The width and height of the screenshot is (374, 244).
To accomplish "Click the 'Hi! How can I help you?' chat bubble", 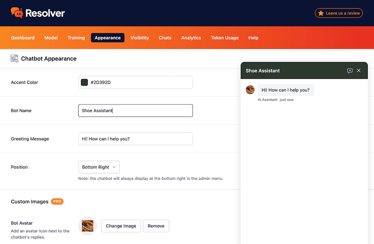I will pyautogui.click(x=286, y=90).
